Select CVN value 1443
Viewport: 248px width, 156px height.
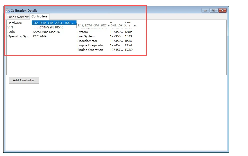(128, 36)
